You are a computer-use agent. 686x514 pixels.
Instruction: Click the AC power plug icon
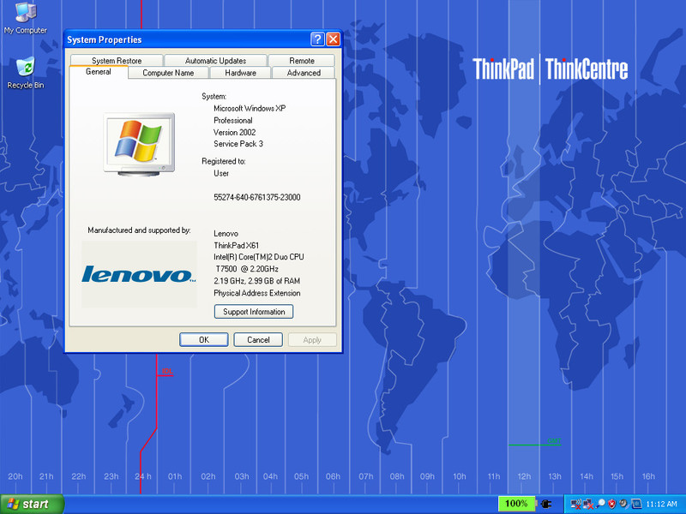click(546, 504)
